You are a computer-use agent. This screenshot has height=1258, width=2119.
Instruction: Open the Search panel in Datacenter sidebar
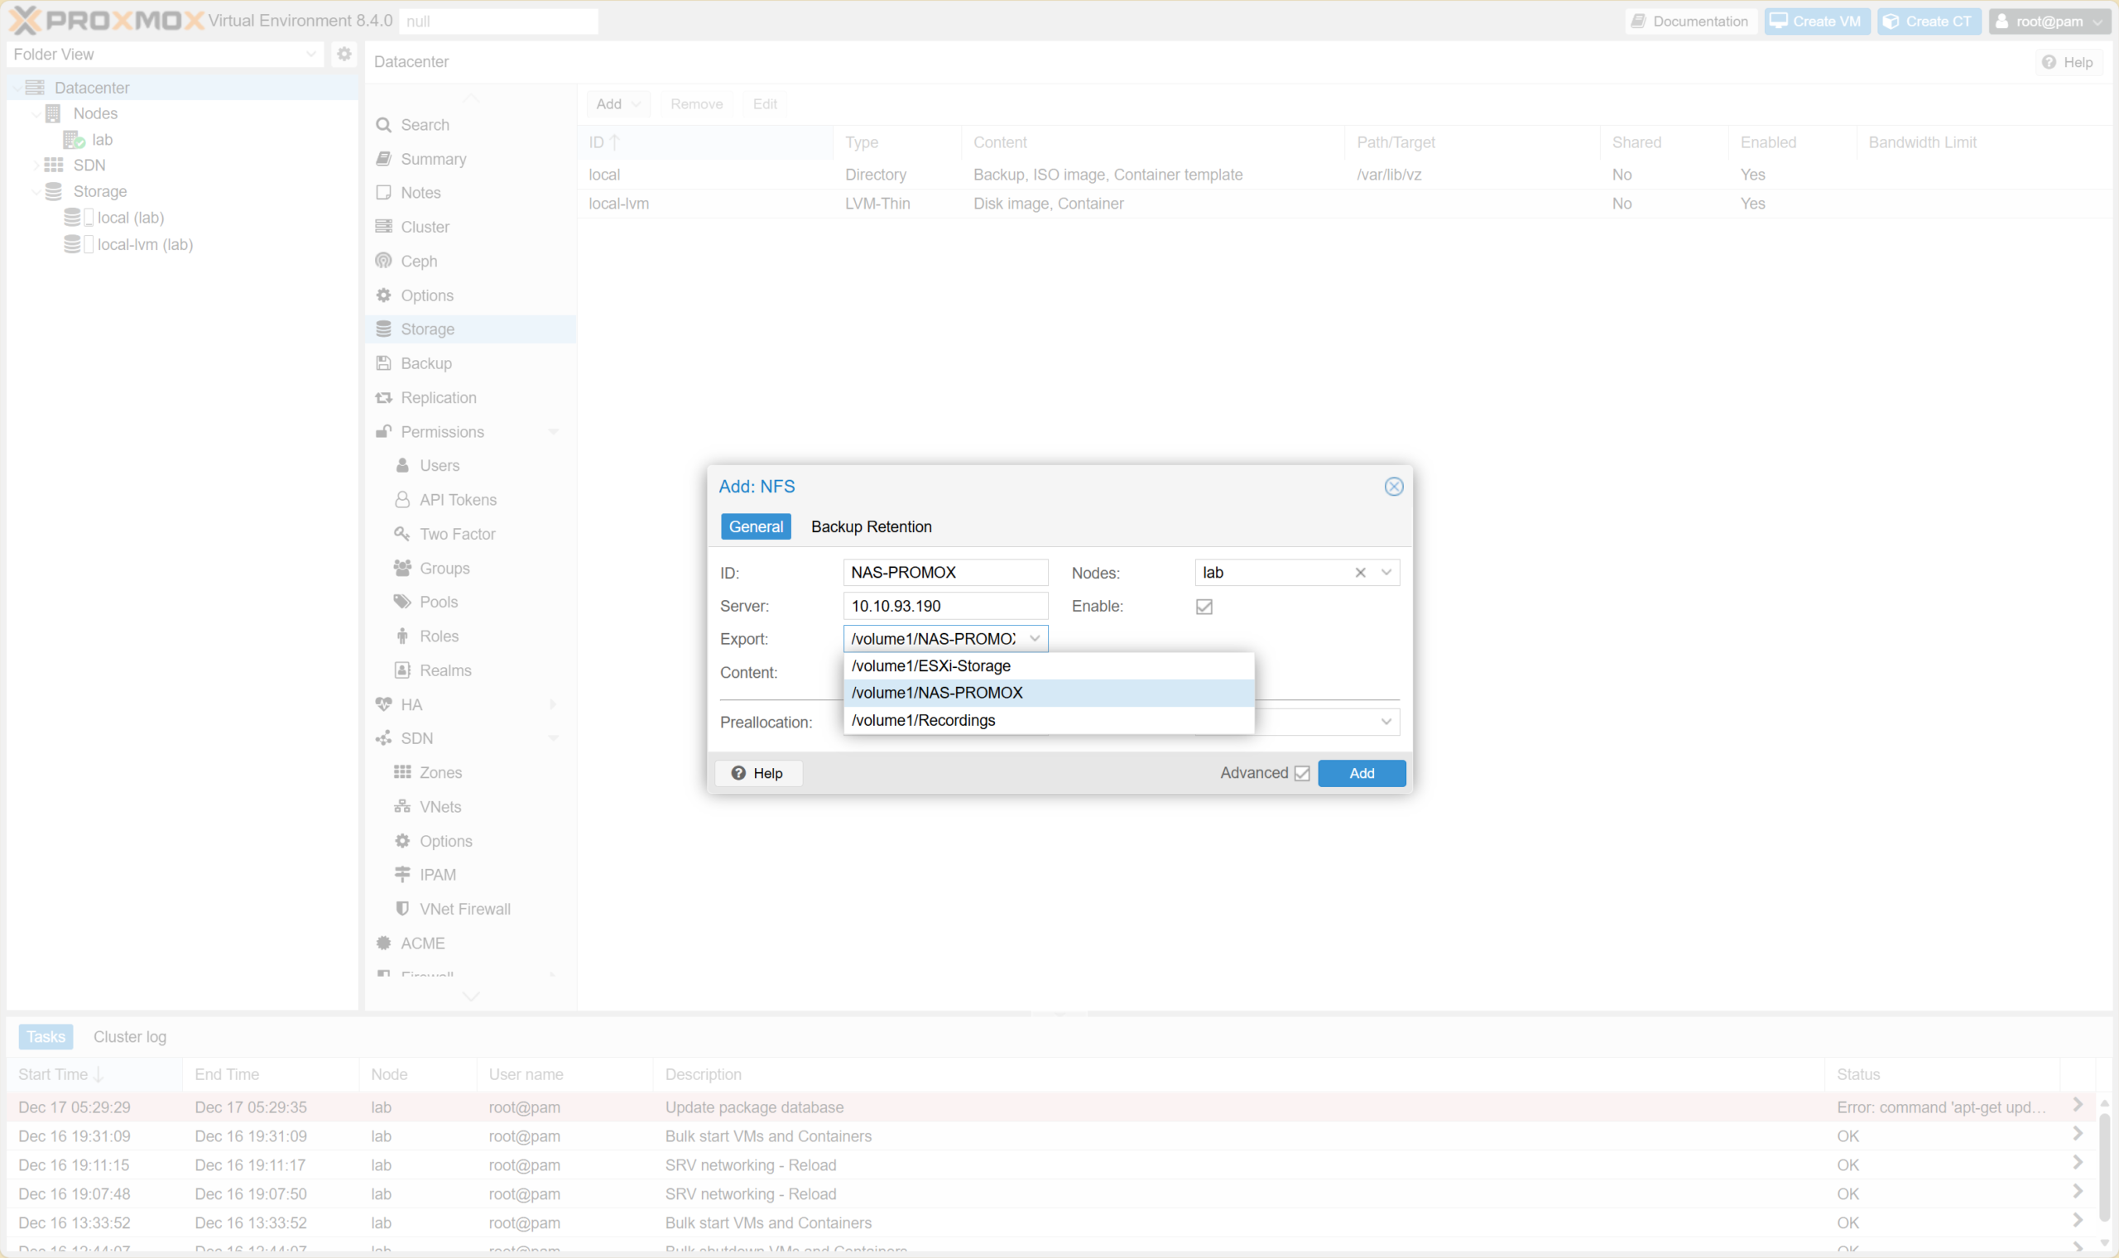point(424,125)
